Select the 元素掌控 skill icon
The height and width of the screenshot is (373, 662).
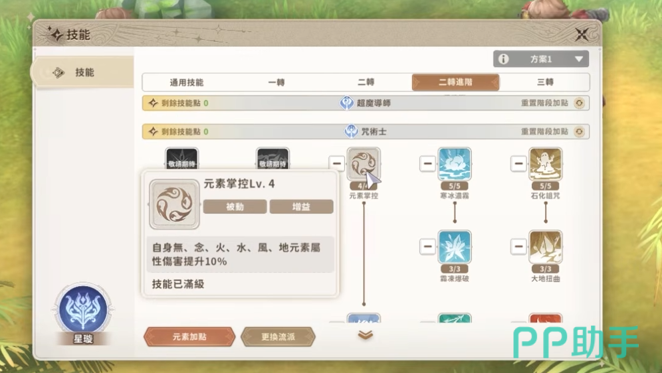click(x=364, y=164)
